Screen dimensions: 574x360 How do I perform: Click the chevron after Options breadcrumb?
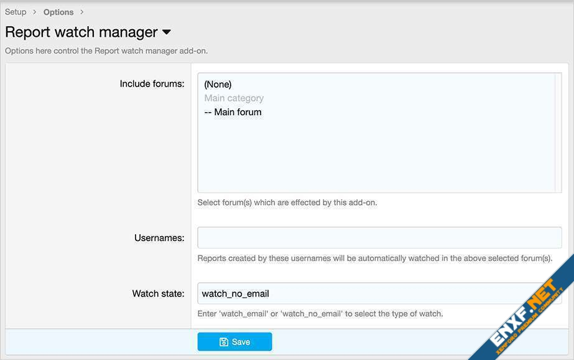(x=81, y=12)
